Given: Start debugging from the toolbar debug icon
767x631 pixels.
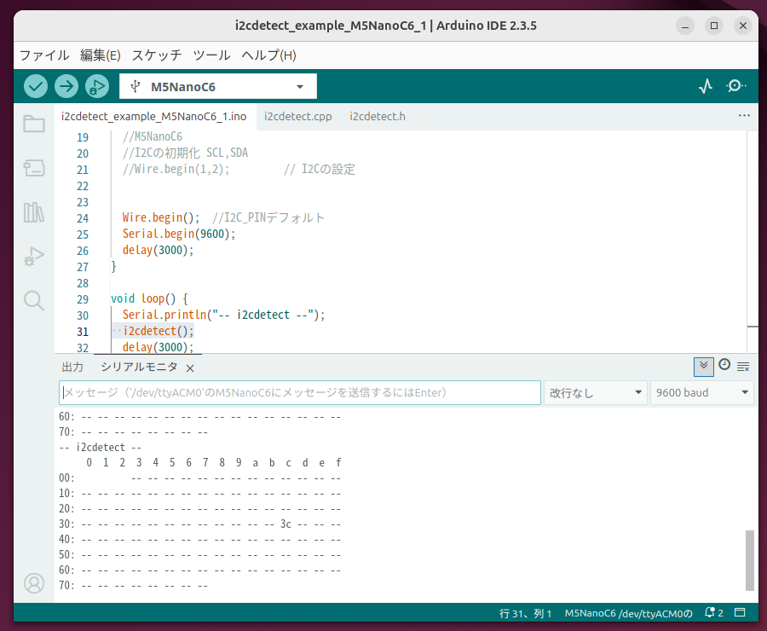Looking at the screenshot, I should tap(96, 86).
